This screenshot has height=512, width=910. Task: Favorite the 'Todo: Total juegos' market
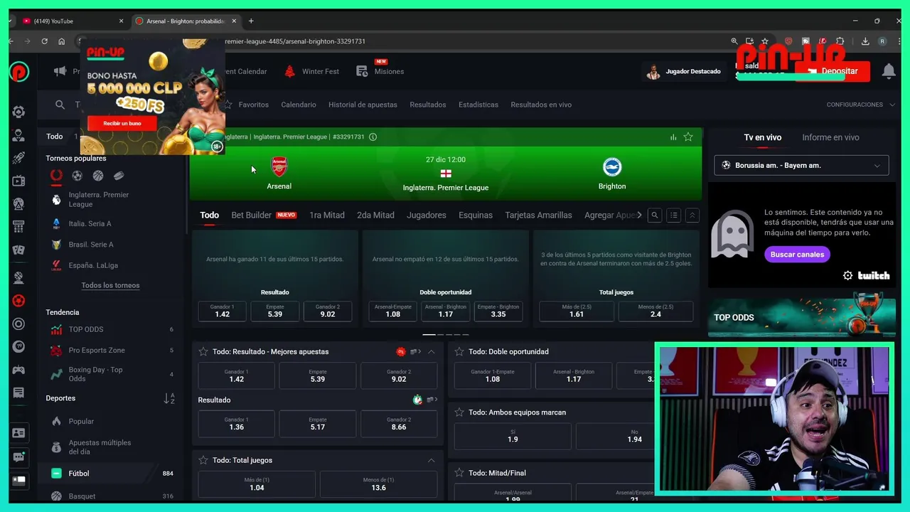click(203, 460)
